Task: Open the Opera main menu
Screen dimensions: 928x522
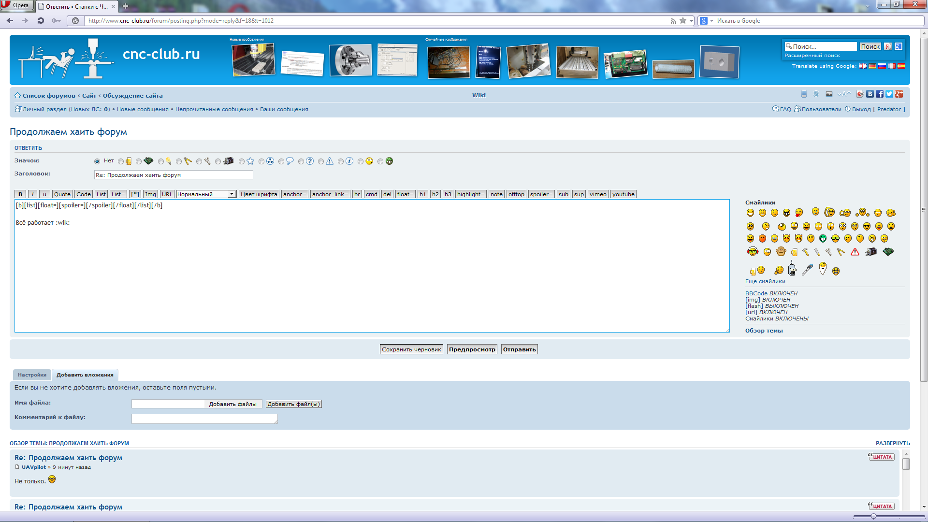Action: point(17,5)
